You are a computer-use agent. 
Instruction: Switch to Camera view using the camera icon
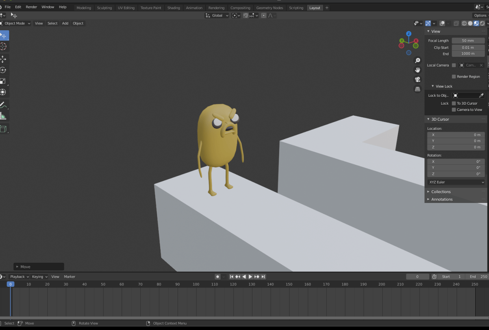point(417,79)
